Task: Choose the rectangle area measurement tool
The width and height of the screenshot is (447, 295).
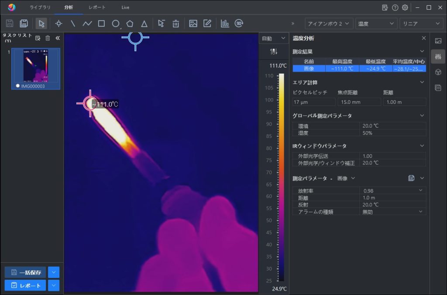Action: tap(101, 24)
